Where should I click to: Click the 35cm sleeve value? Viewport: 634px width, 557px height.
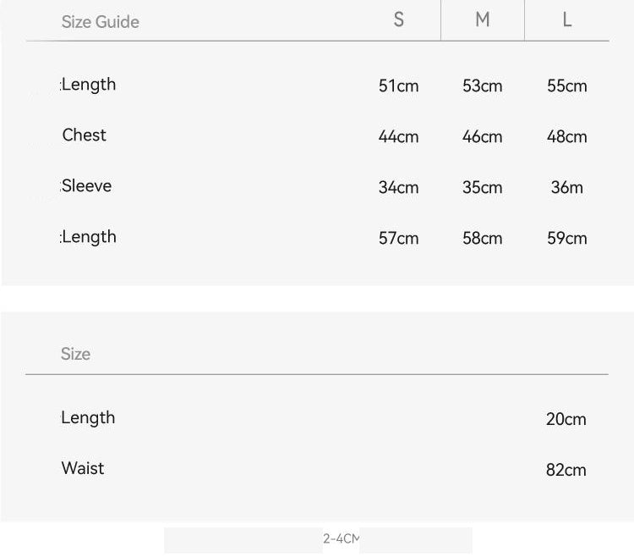tap(483, 187)
